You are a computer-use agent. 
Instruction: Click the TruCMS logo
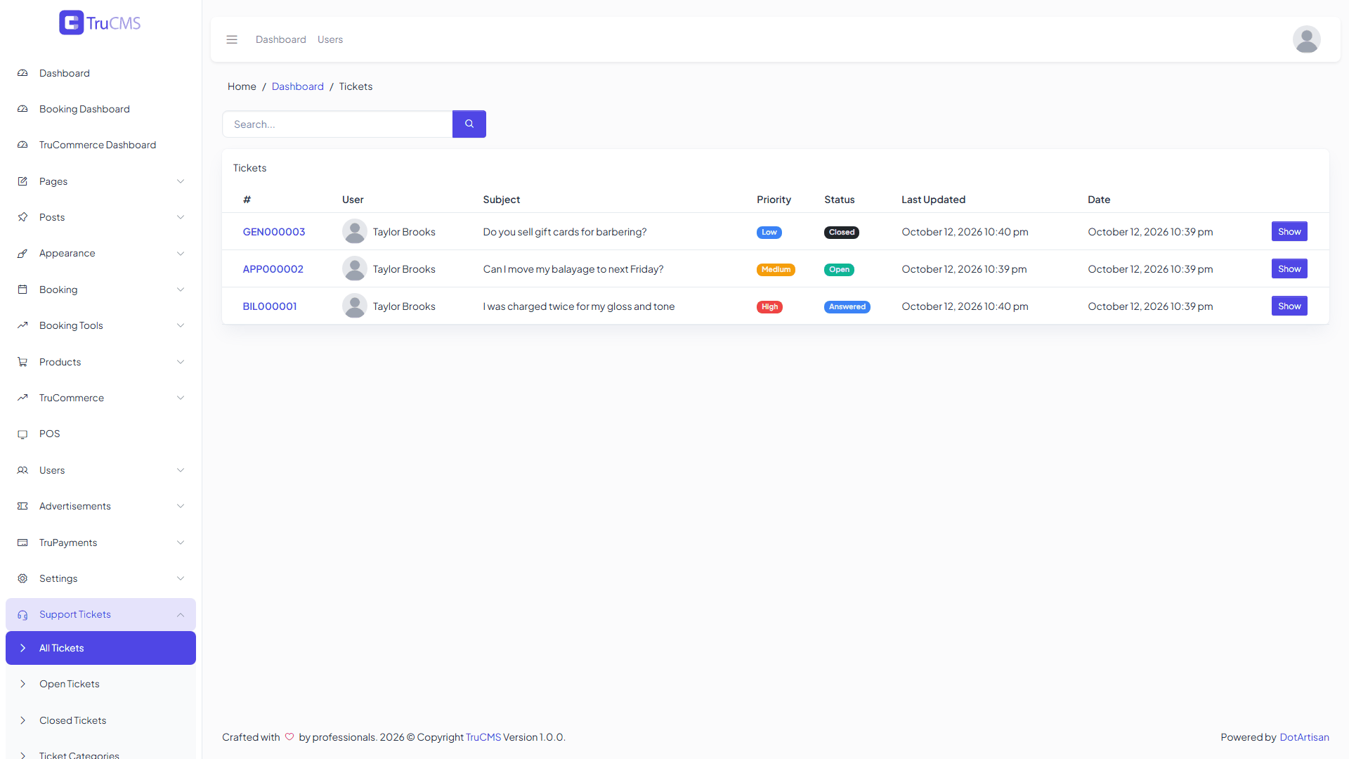coord(100,22)
